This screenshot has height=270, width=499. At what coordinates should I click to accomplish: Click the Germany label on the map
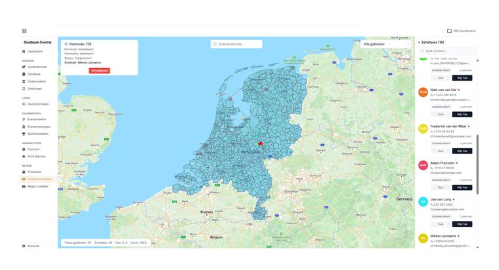[404, 199]
